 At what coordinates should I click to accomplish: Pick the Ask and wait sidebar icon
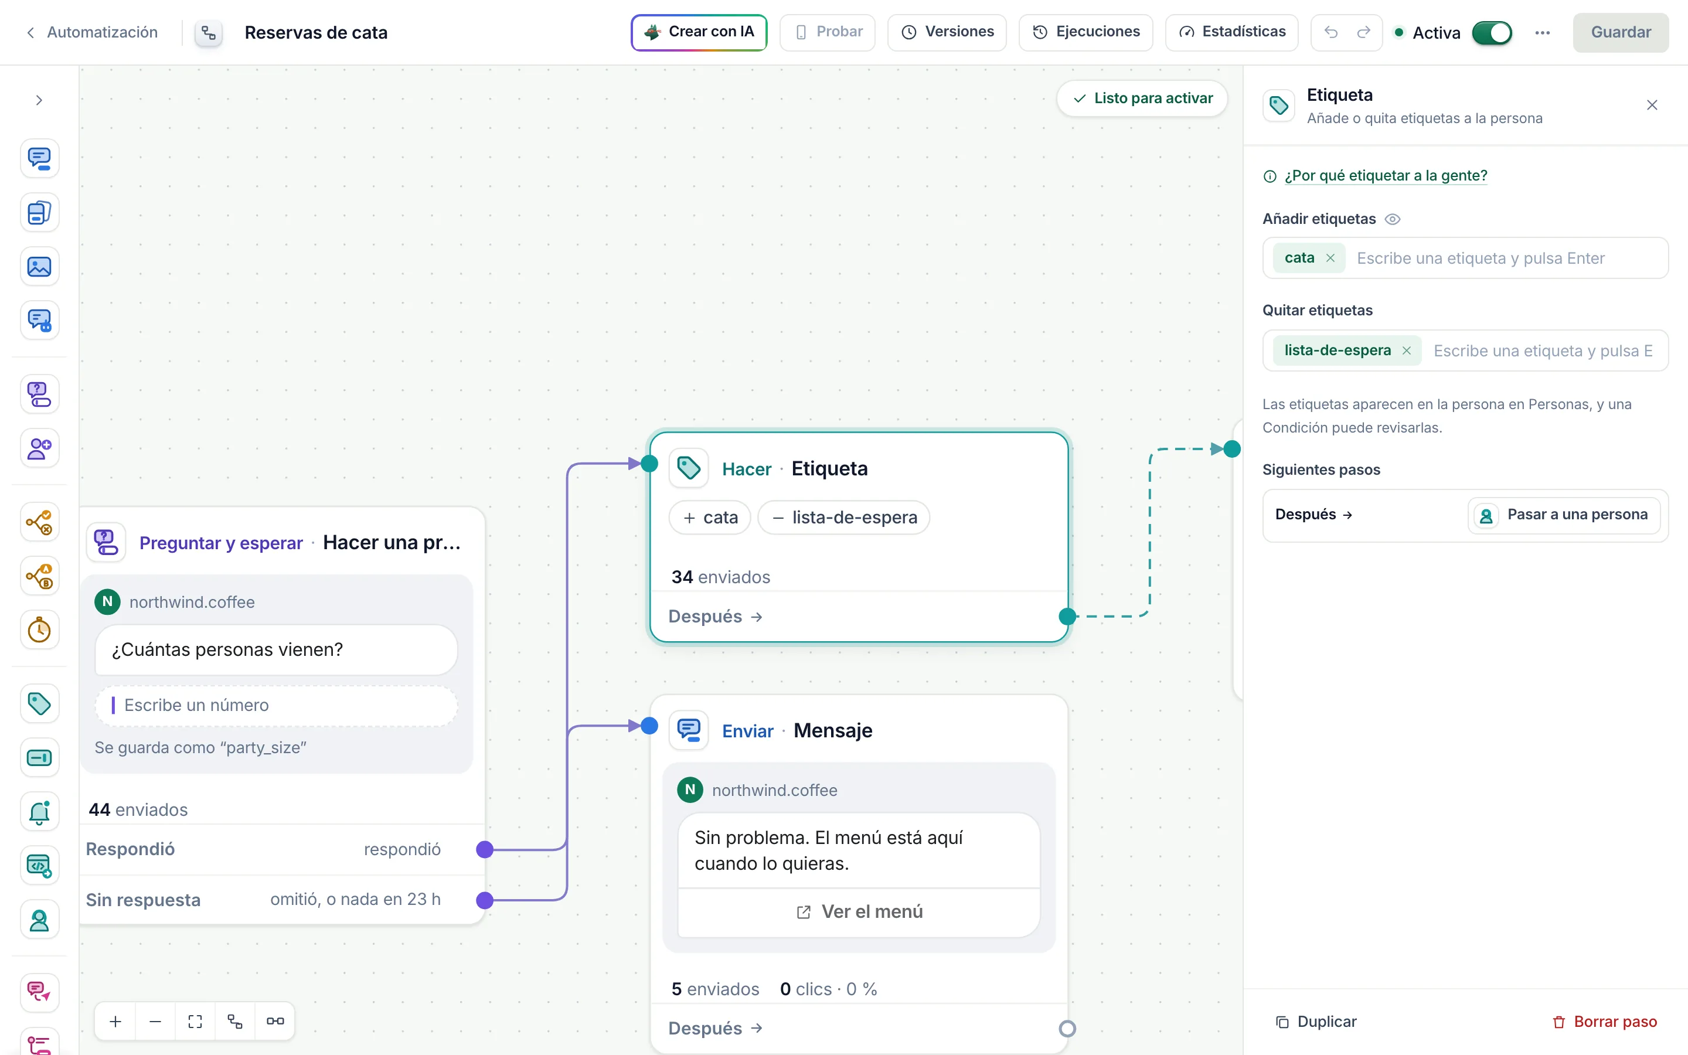(39, 394)
